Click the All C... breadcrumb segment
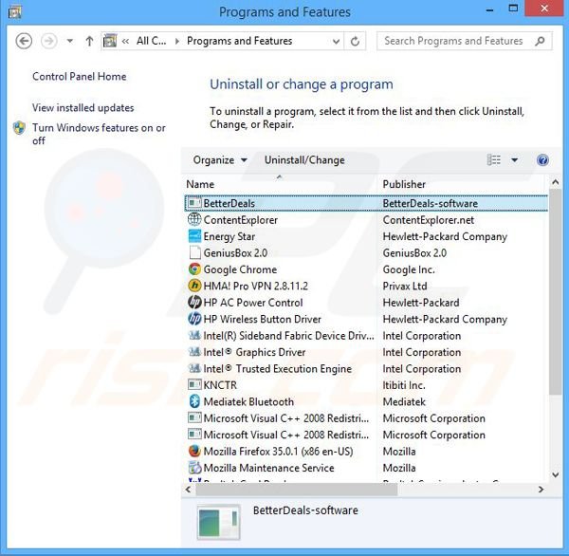This screenshot has width=569, height=556. coord(152,41)
